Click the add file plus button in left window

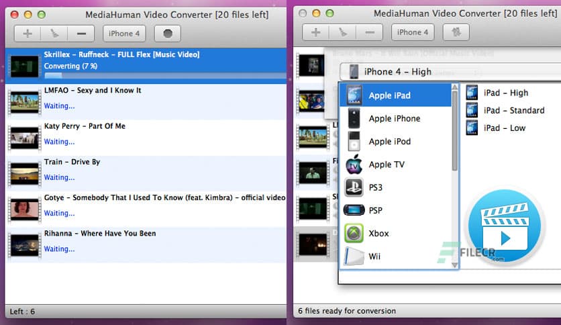tap(28, 34)
